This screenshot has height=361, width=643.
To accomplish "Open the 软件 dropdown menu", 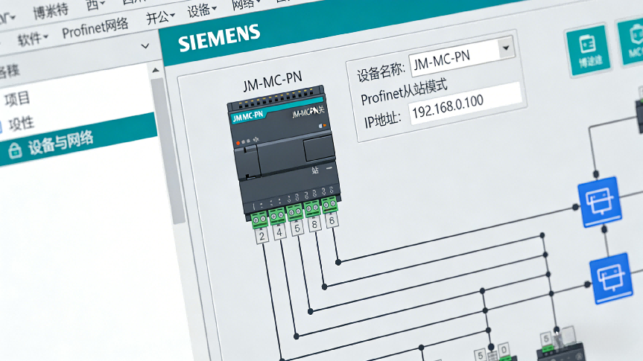I will pos(33,39).
